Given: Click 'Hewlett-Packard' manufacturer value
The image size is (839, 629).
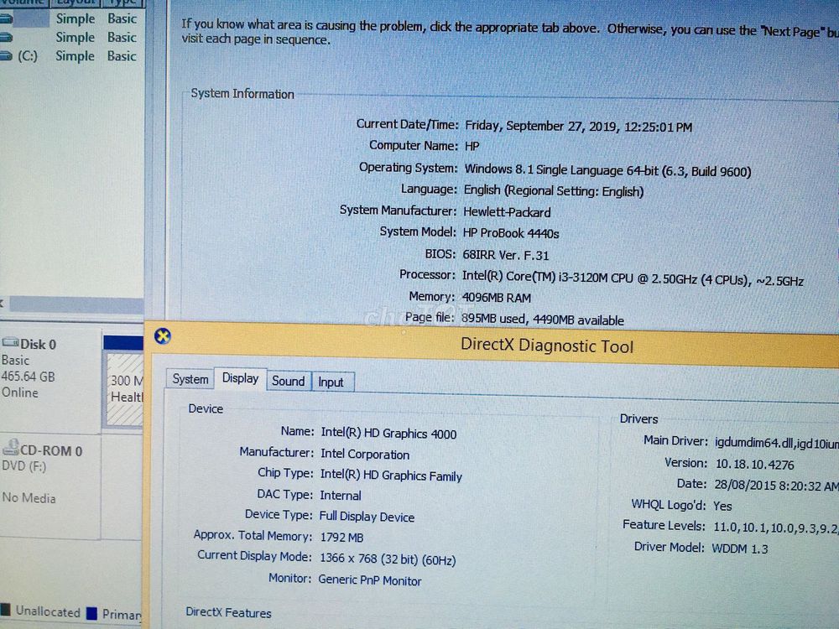Looking at the screenshot, I should click(507, 212).
